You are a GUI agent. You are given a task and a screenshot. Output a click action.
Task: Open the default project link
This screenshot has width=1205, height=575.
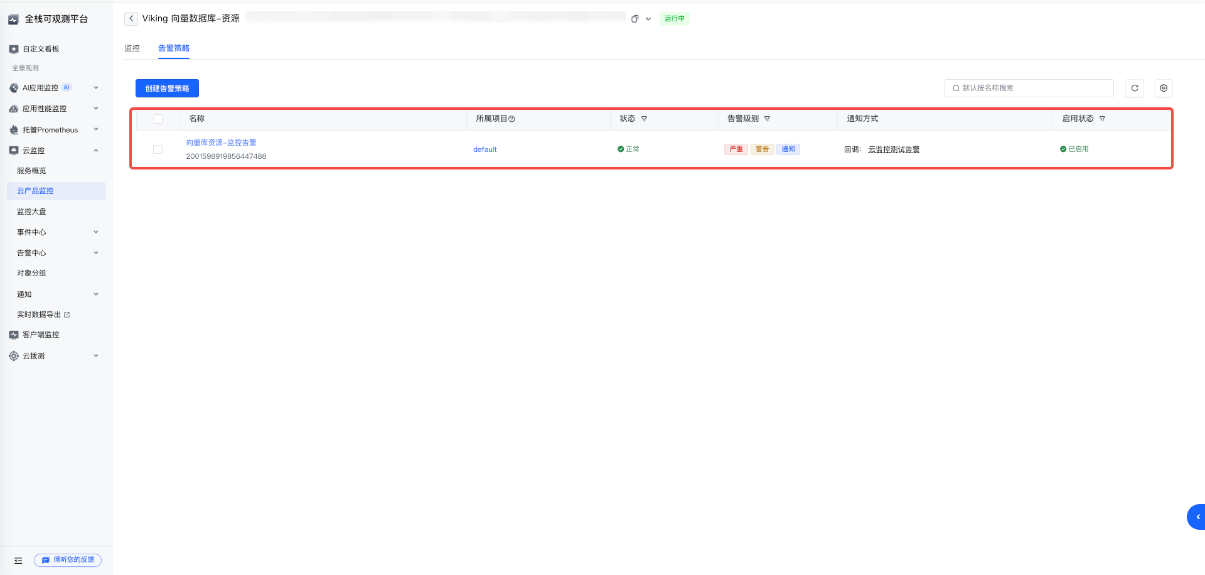pyautogui.click(x=485, y=149)
